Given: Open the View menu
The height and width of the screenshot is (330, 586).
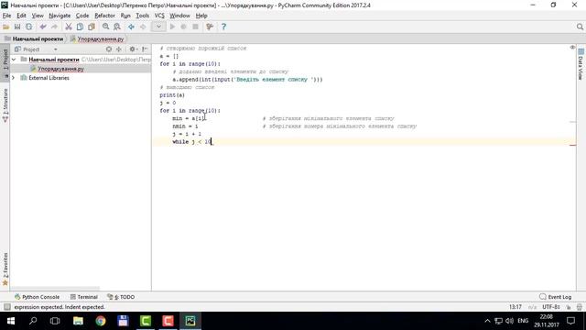Looking at the screenshot, I should coord(38,16).
